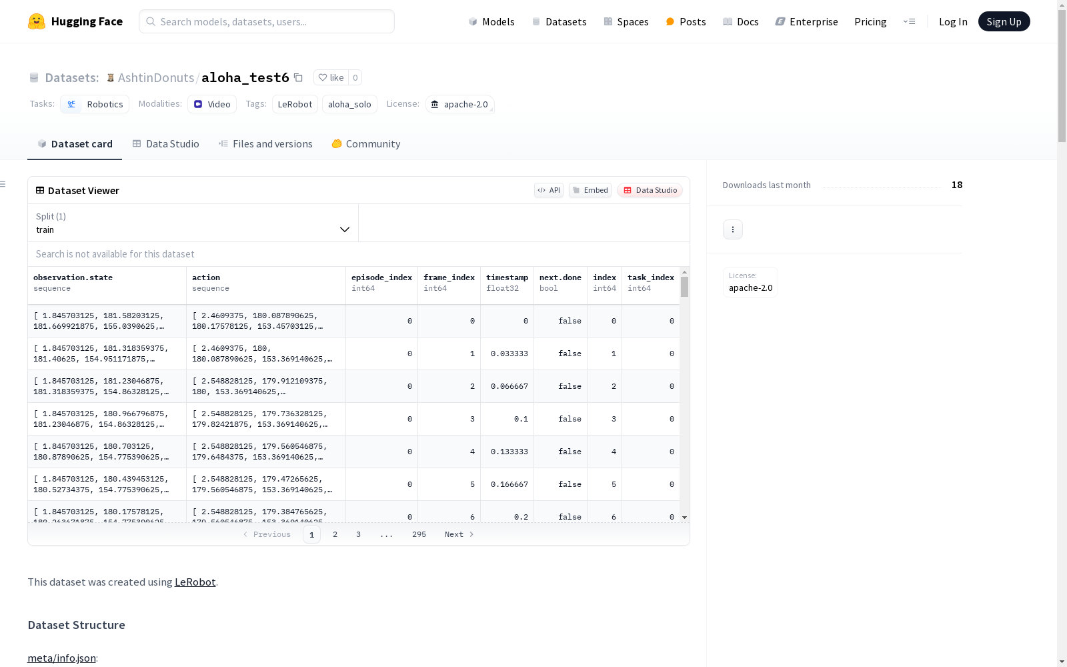Go to Datasets in the top navigation
This screenshot has width=1067, height=667.
[559, 21]
